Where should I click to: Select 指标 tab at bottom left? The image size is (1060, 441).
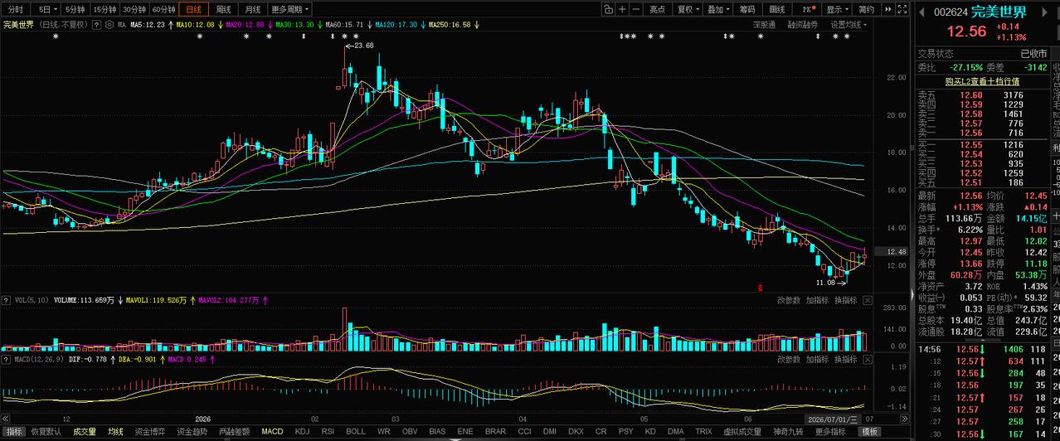[14, 432]
